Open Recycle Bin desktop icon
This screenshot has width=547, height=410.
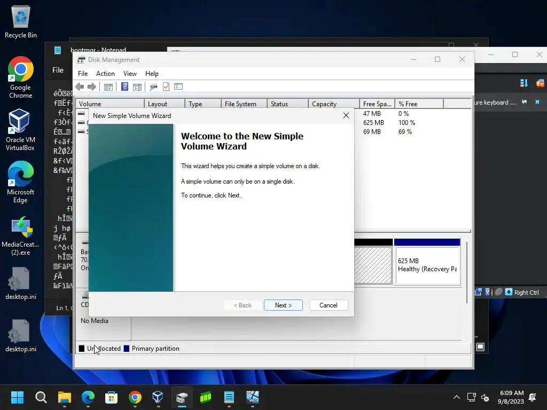[x=21, y=21]
